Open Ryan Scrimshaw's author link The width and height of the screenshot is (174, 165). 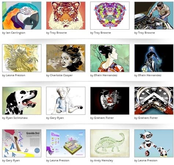coord(17,118)
